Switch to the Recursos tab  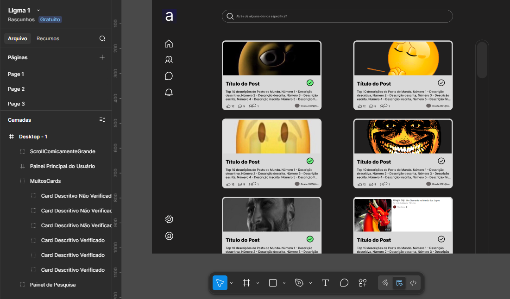48,38
